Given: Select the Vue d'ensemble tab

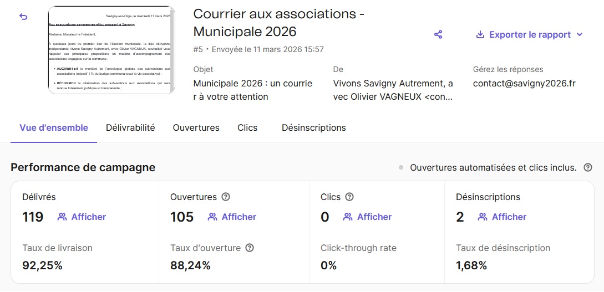Looking at the screenshot, I should (x=54, y=127).
